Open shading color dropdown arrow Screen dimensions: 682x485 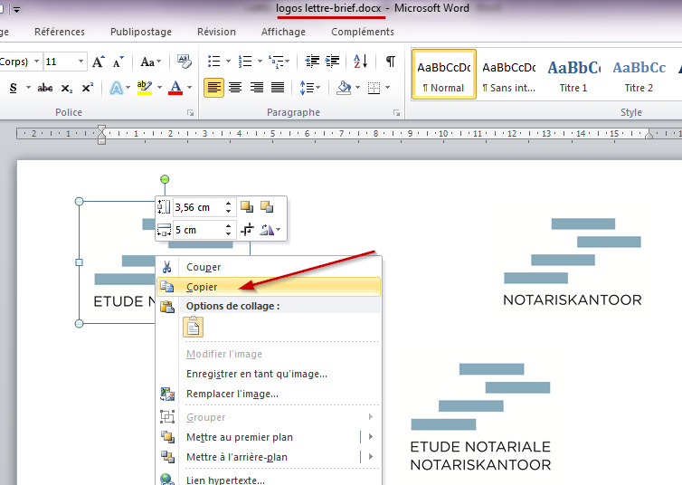(357, 88)
